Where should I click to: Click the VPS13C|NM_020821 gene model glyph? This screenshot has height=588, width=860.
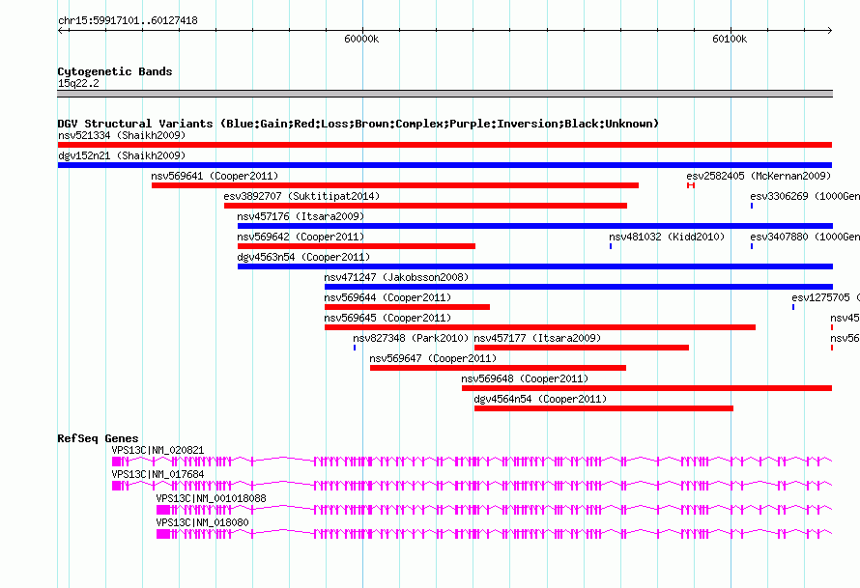(472, 462)
